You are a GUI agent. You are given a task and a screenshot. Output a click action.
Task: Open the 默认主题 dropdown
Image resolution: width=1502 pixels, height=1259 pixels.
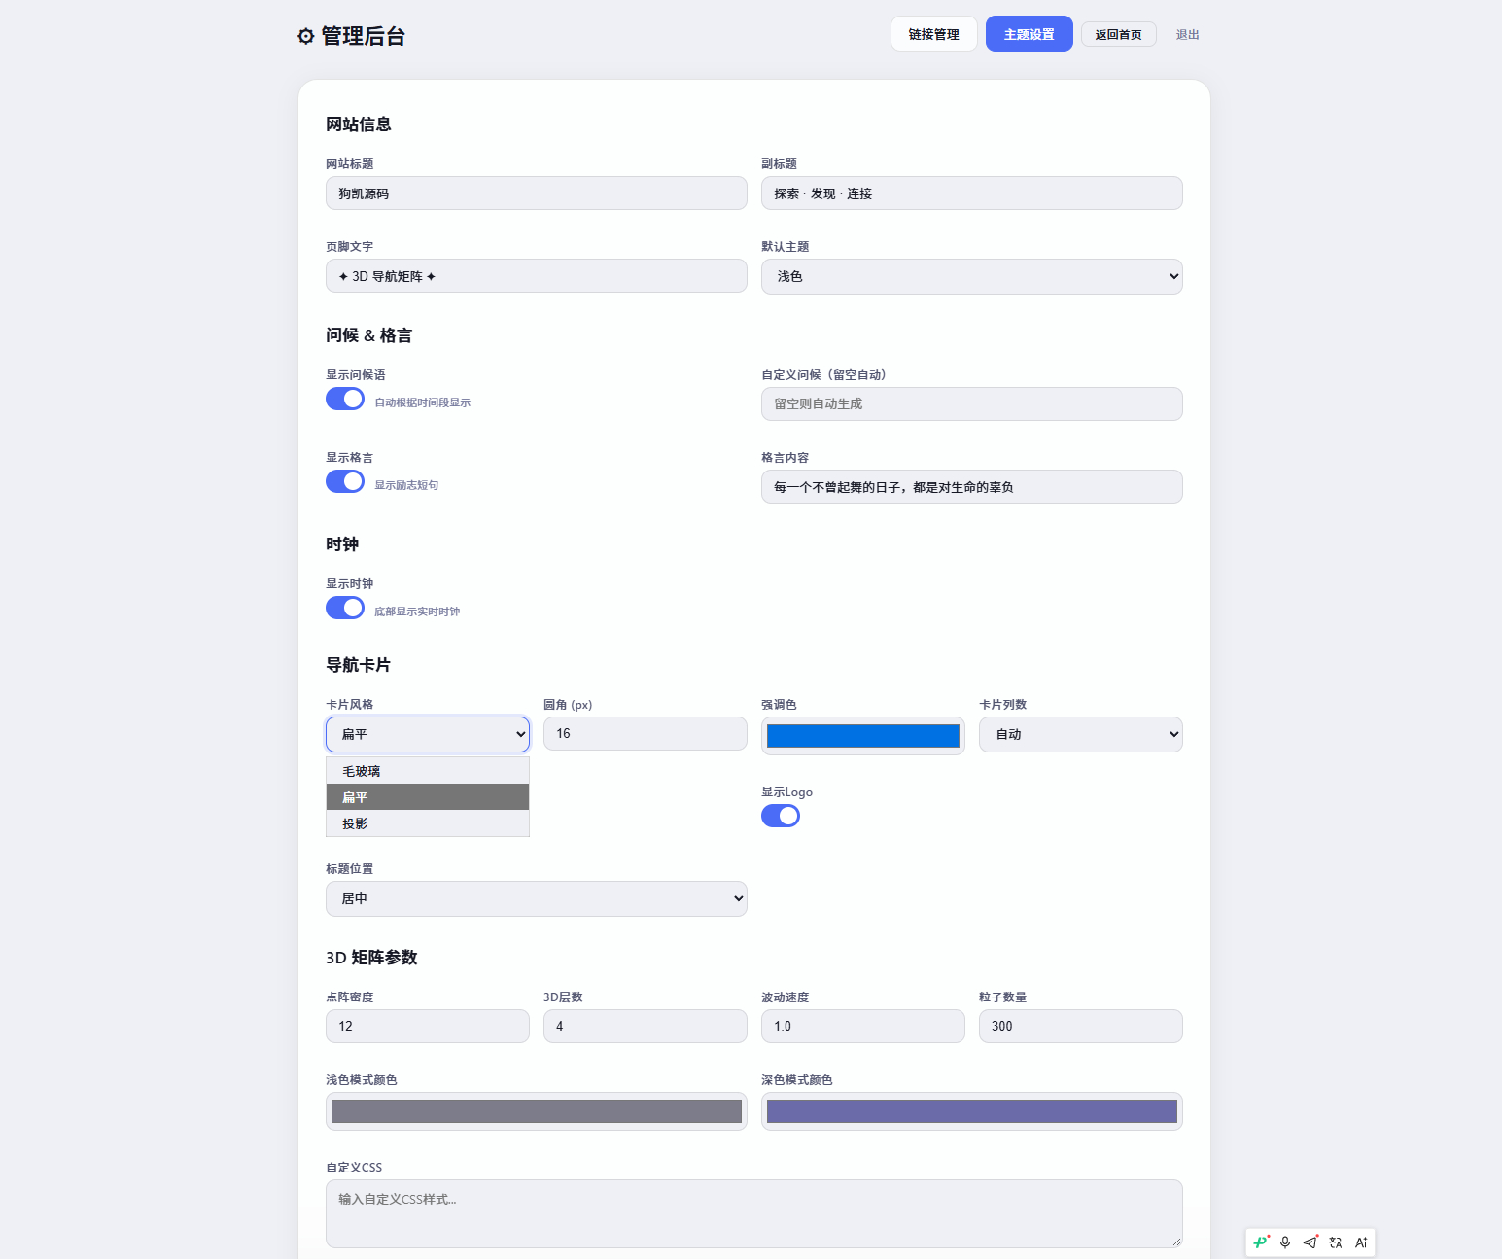click(972, 276)
